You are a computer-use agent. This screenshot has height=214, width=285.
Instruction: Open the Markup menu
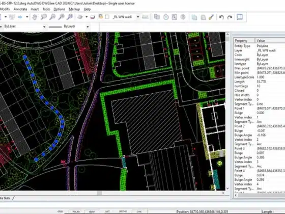click(x=74, y=9)
